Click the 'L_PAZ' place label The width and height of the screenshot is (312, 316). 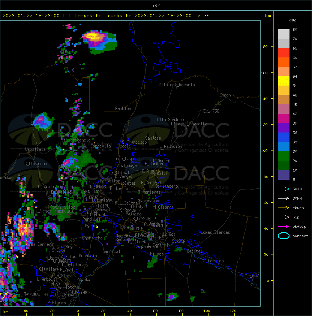point(253,276)
